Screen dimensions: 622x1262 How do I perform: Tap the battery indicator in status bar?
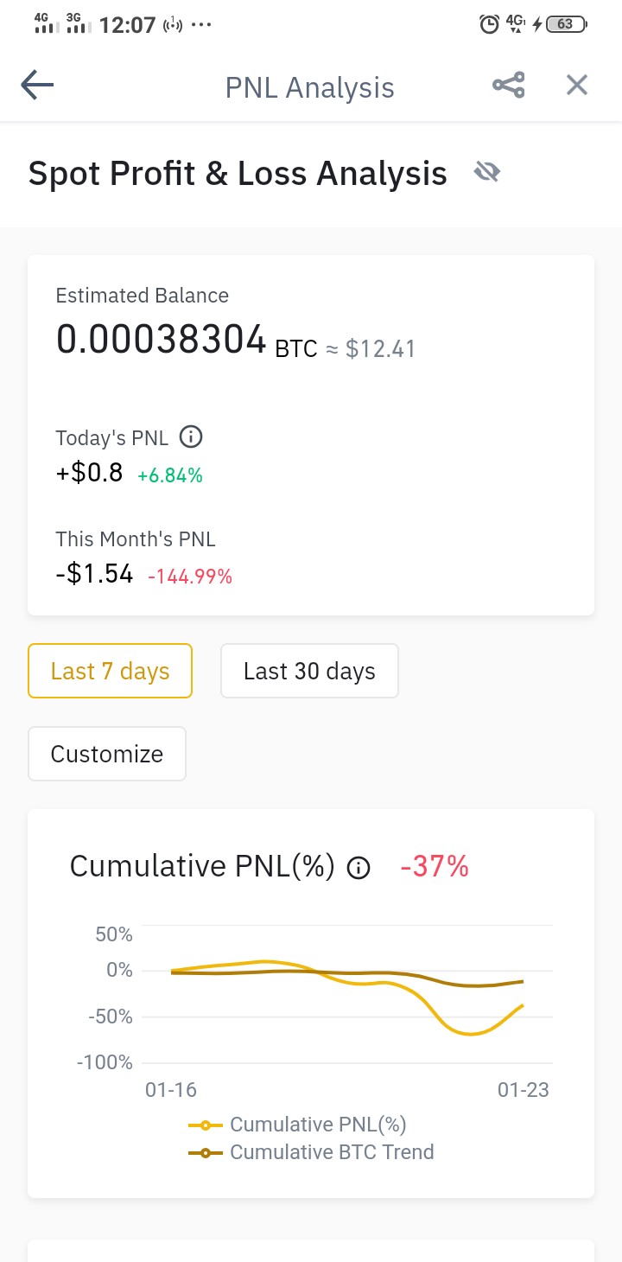[x=566, y=24]
